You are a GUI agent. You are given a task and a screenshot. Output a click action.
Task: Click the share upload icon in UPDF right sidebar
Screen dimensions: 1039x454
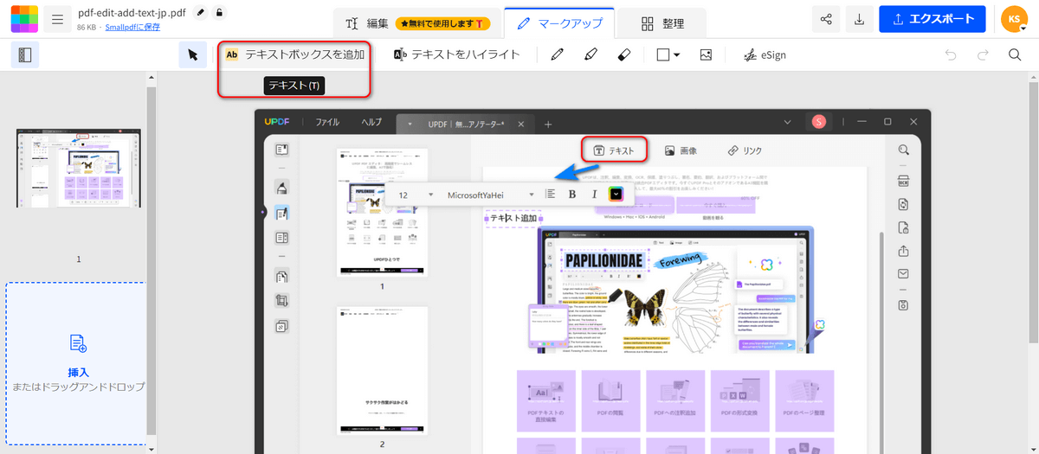click(x=903, y=252)
